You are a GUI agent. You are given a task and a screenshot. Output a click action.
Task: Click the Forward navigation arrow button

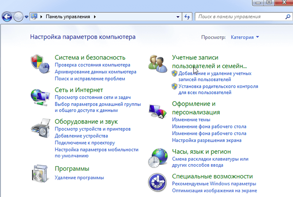(18, 17)
